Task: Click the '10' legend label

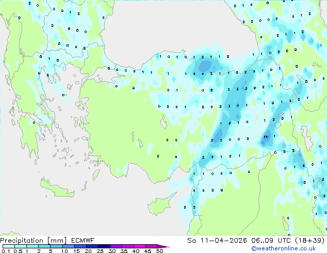Action: click(x=64, y=251)
